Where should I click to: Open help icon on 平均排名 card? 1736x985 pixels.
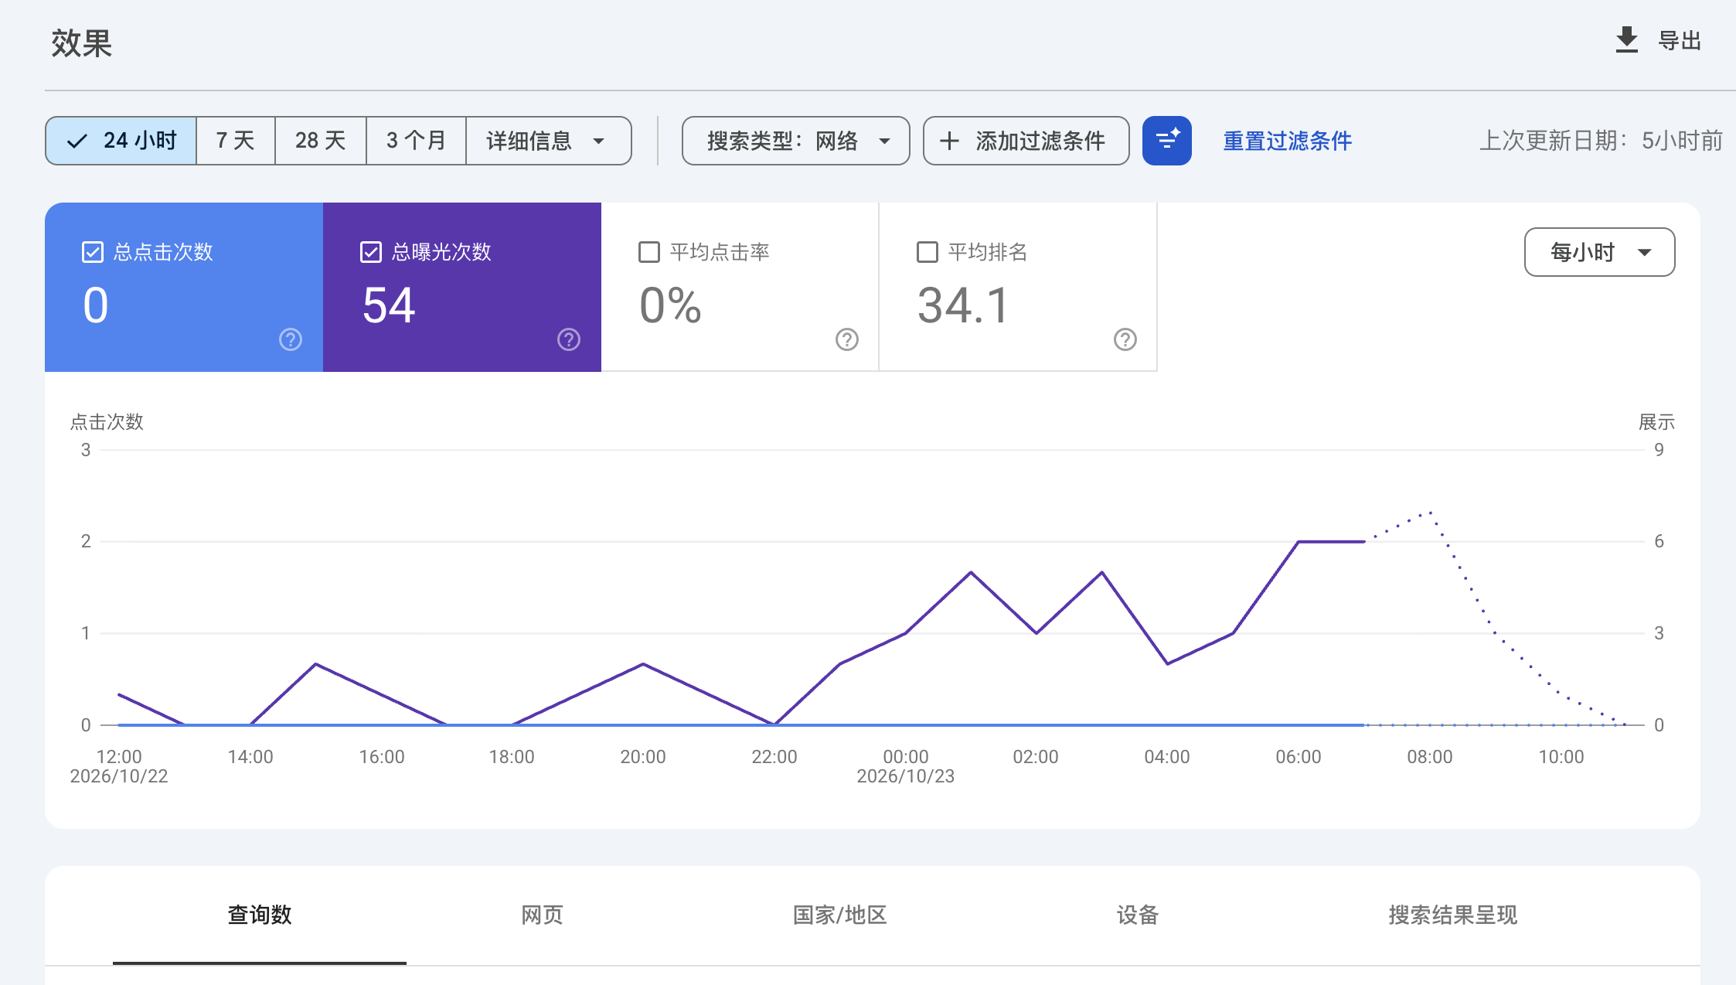[x=1125, y=339]
